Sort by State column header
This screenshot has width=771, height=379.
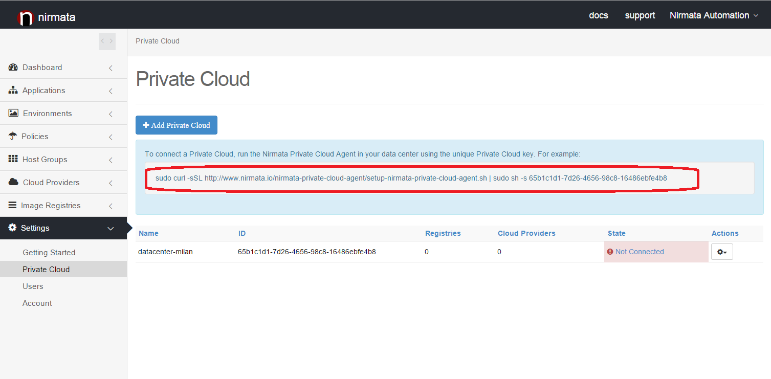coord(616,233)
